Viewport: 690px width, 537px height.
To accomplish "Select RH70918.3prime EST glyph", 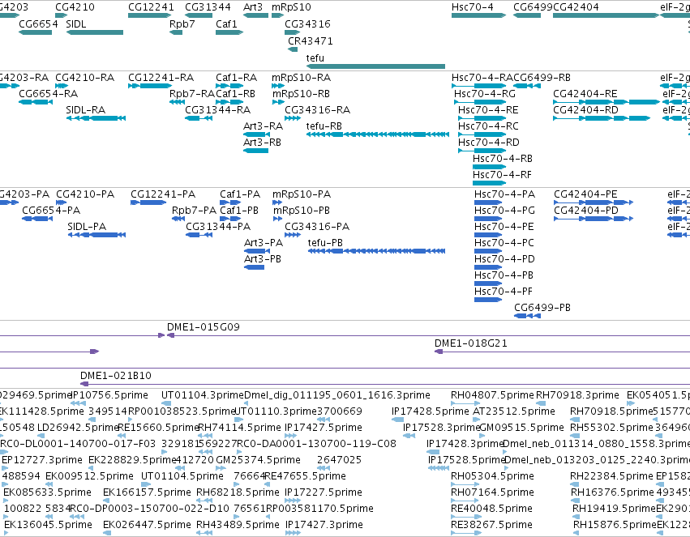I will 541,403.
